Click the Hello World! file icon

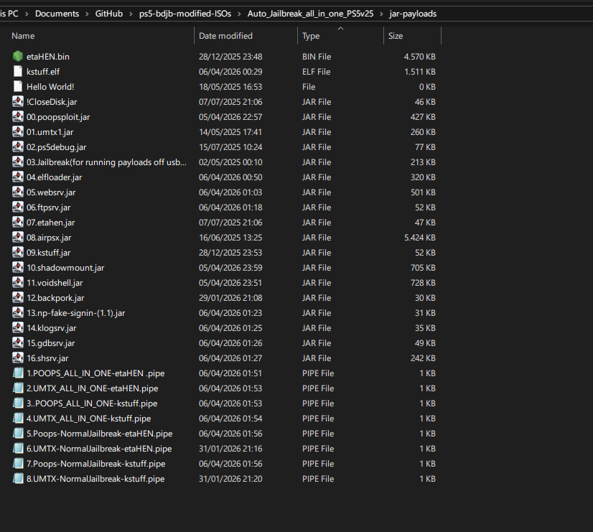[18, 87]
